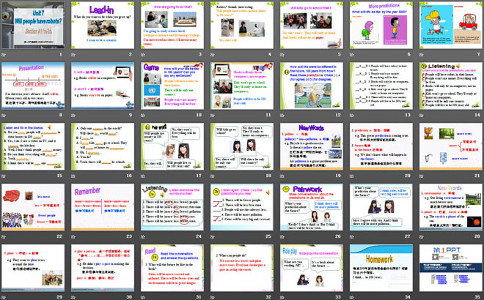This screenshot has width=484, height=300.
Task: Click the animation star under slide 15
Action: [4, 176]
